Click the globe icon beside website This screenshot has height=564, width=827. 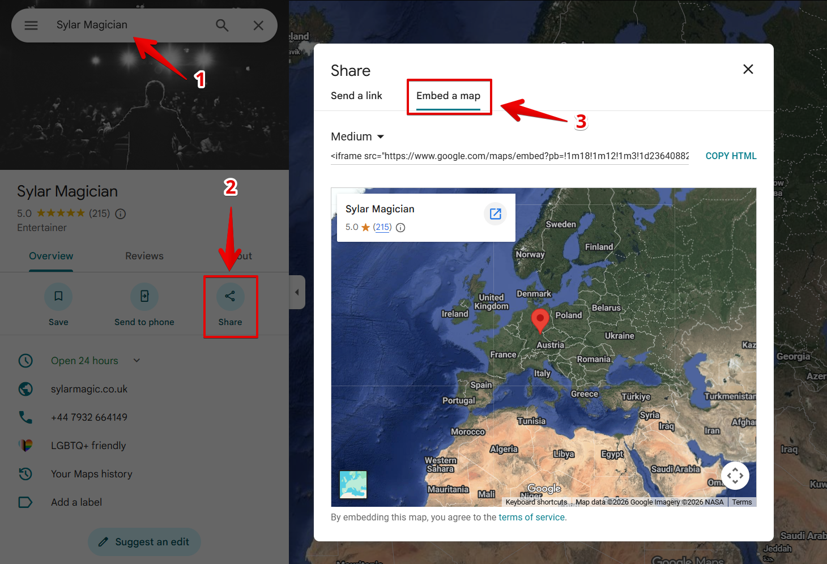[25, 389]
